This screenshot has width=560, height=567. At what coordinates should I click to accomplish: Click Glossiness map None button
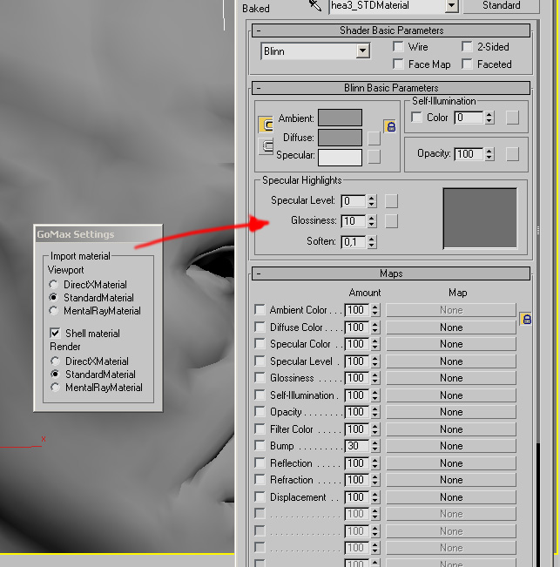pos(451,378)
